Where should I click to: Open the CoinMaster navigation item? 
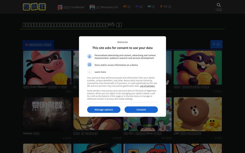(71, 7)
